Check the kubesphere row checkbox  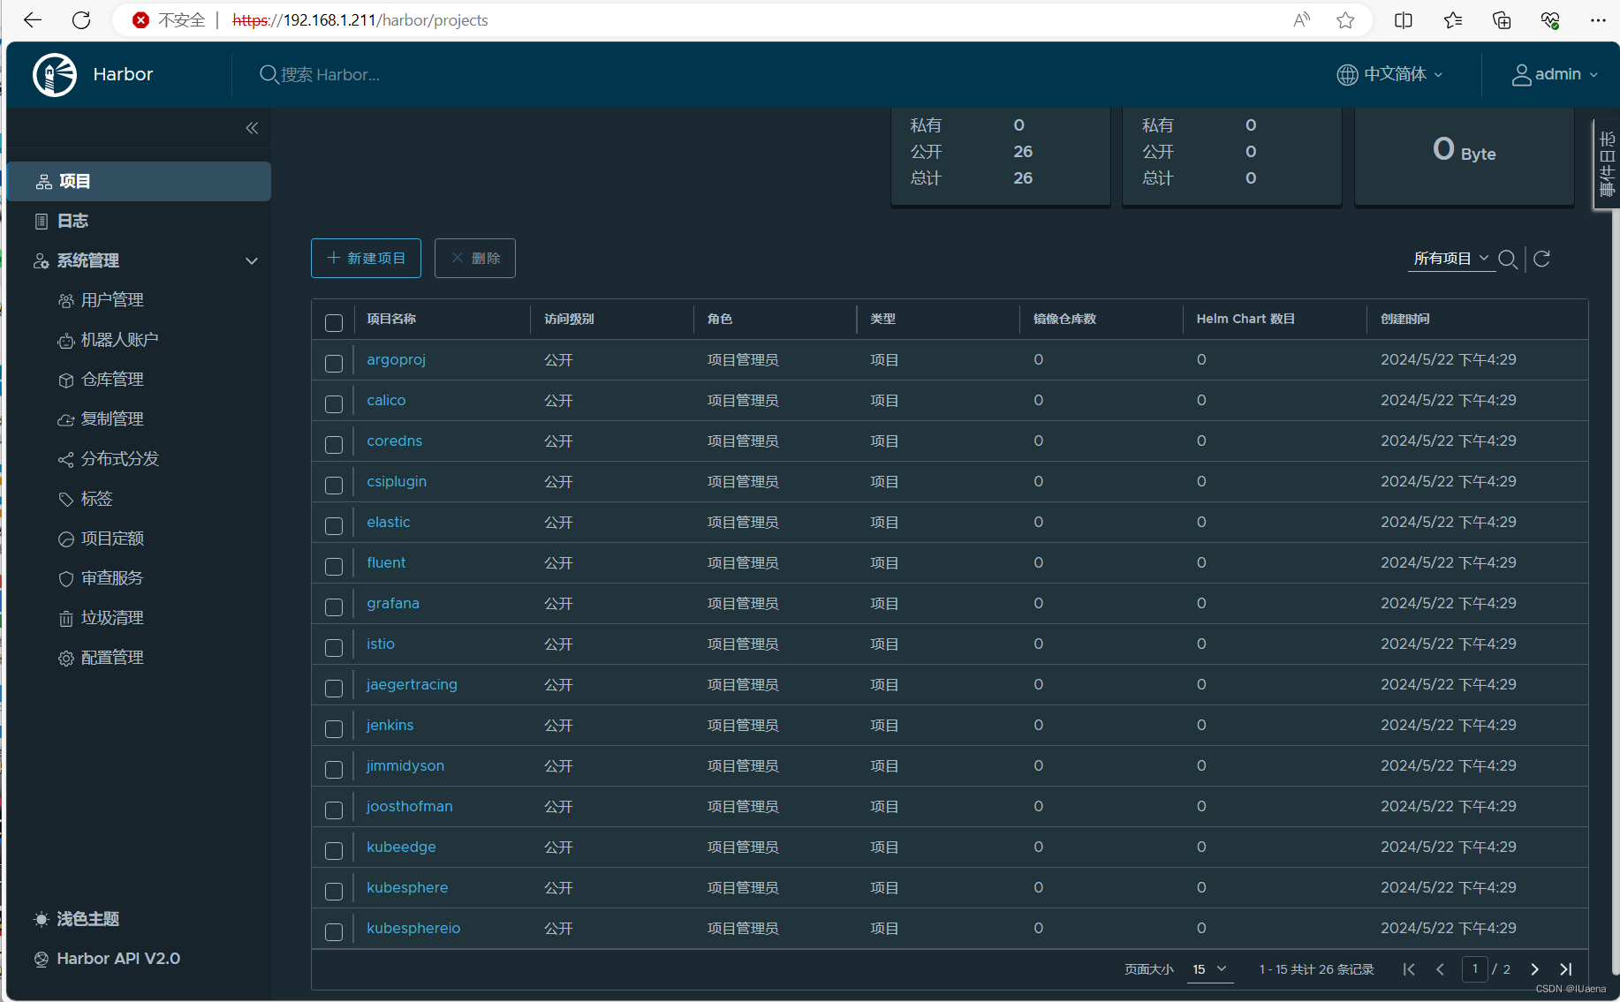334,891
